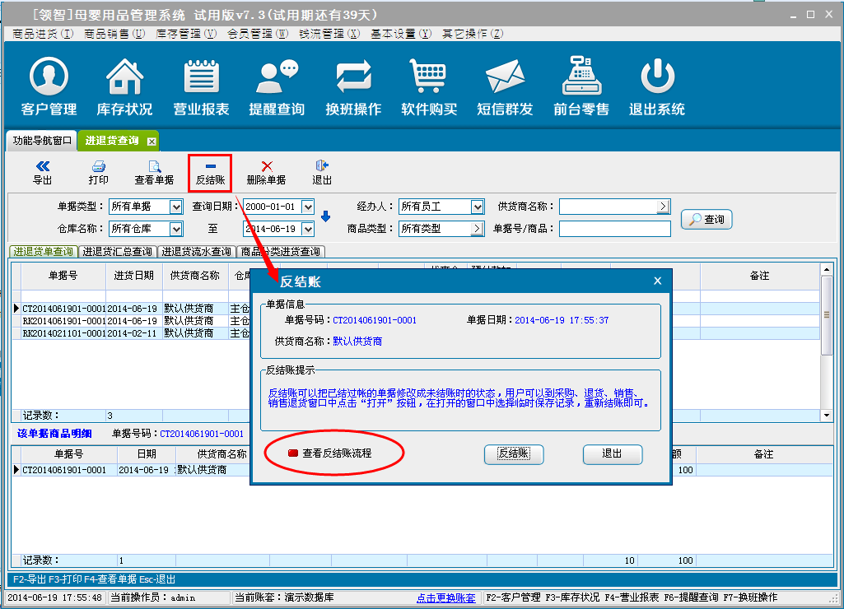Switch to the 进退货汇总查询 tab
The image size is (844, 609).
point(118,252)
